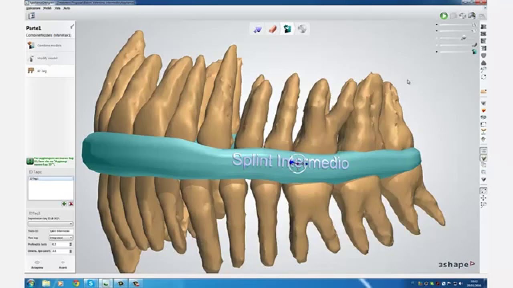Open the ID Tag step
The height and width of the screenshot is (288, 513).
point(50,71)
